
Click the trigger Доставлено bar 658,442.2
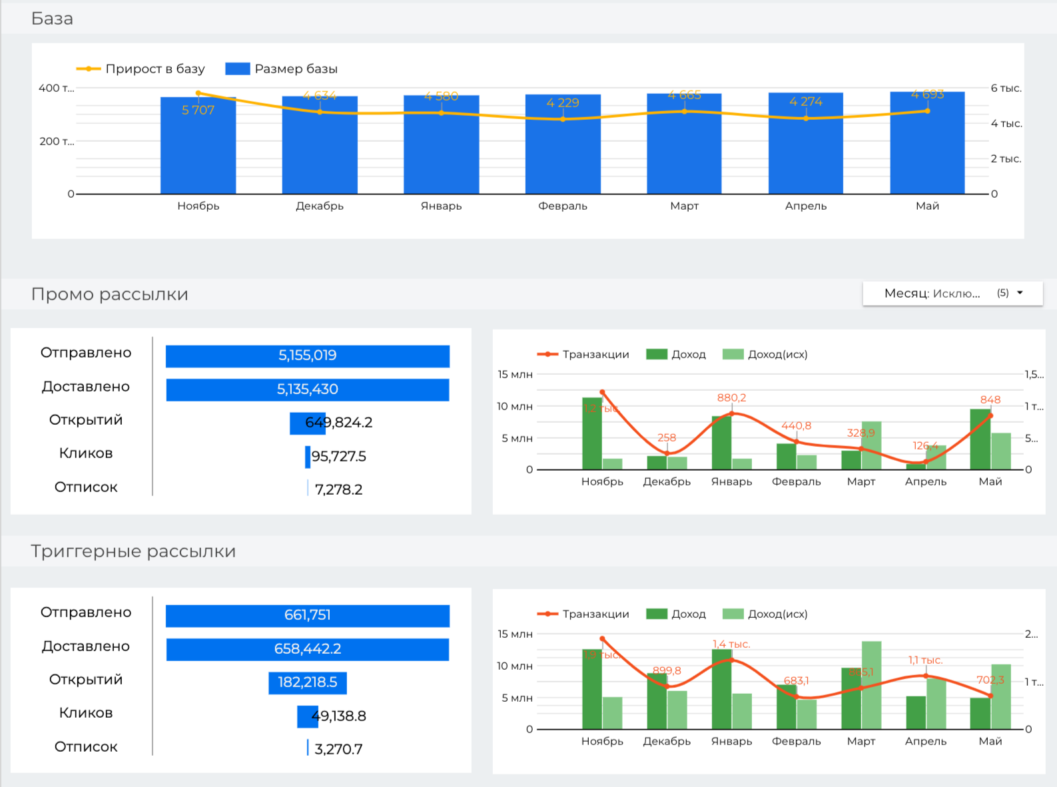tap(308, 649)
